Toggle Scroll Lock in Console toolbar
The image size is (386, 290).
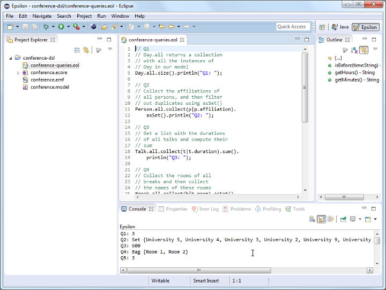pyautogui.click(x=321, y=219)
